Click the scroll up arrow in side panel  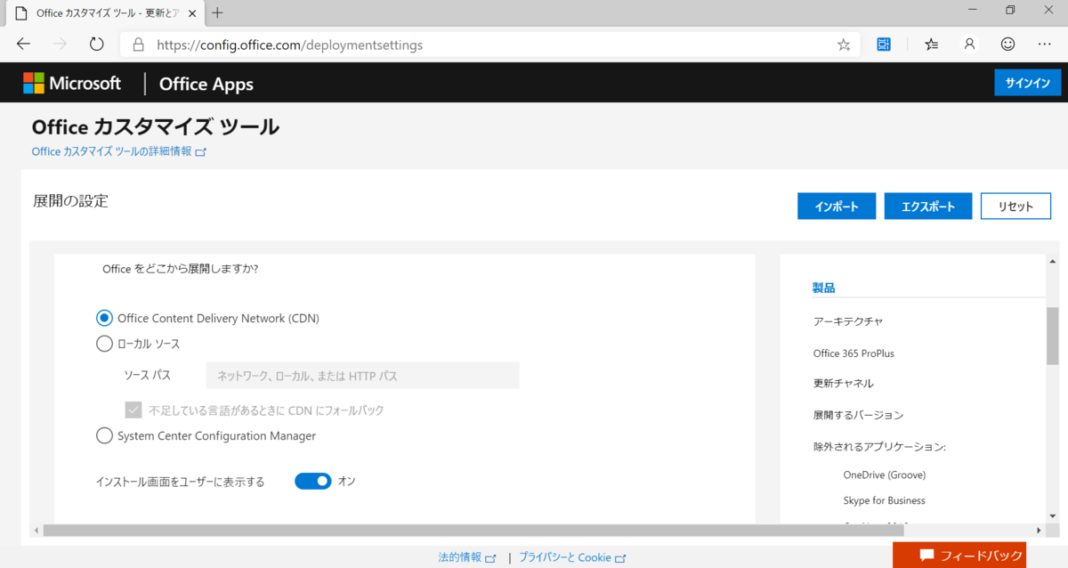click(1052, 262)
